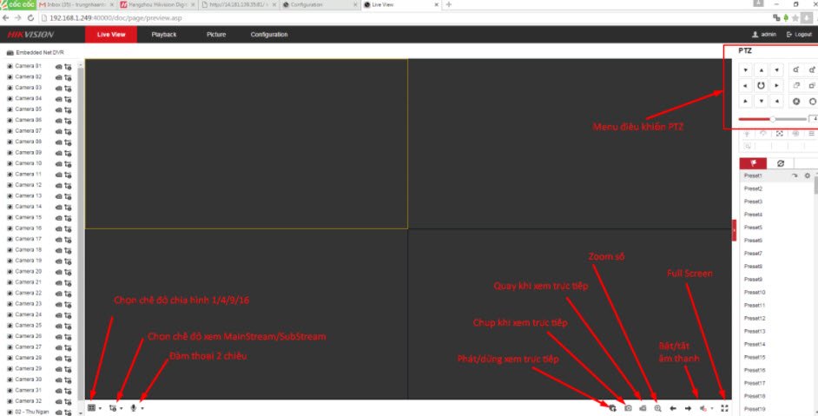Click the Logout link

tap(799, 35)
